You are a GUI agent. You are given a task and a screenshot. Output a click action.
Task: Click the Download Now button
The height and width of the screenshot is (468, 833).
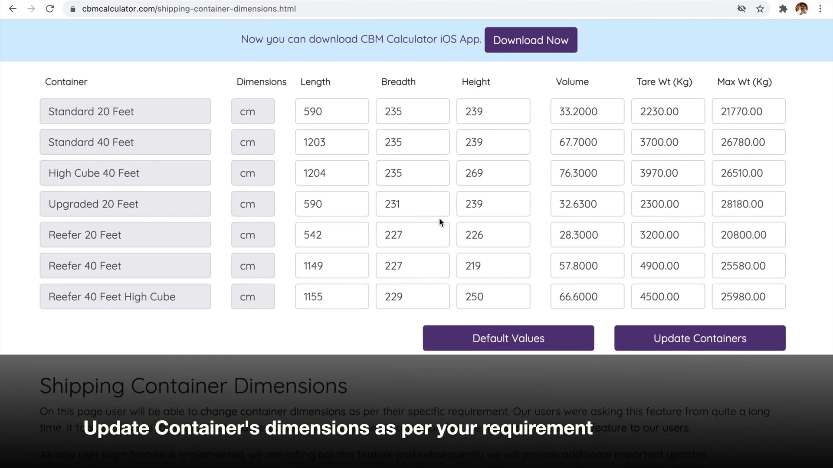(531, 40)
